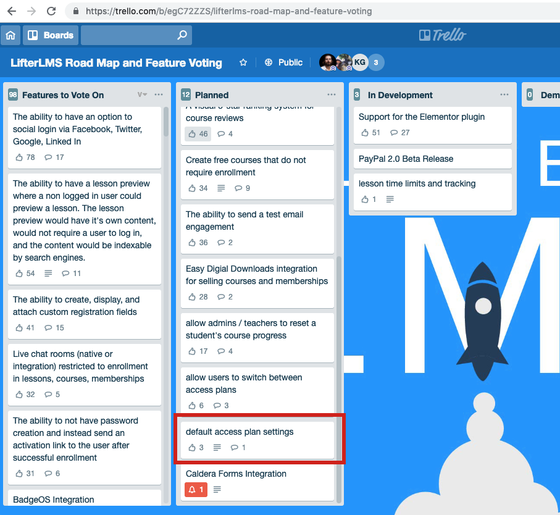The height and width of the screenshot is (515, 560).
Task: Open Caldera Forms Integration card
Action: 257,482
